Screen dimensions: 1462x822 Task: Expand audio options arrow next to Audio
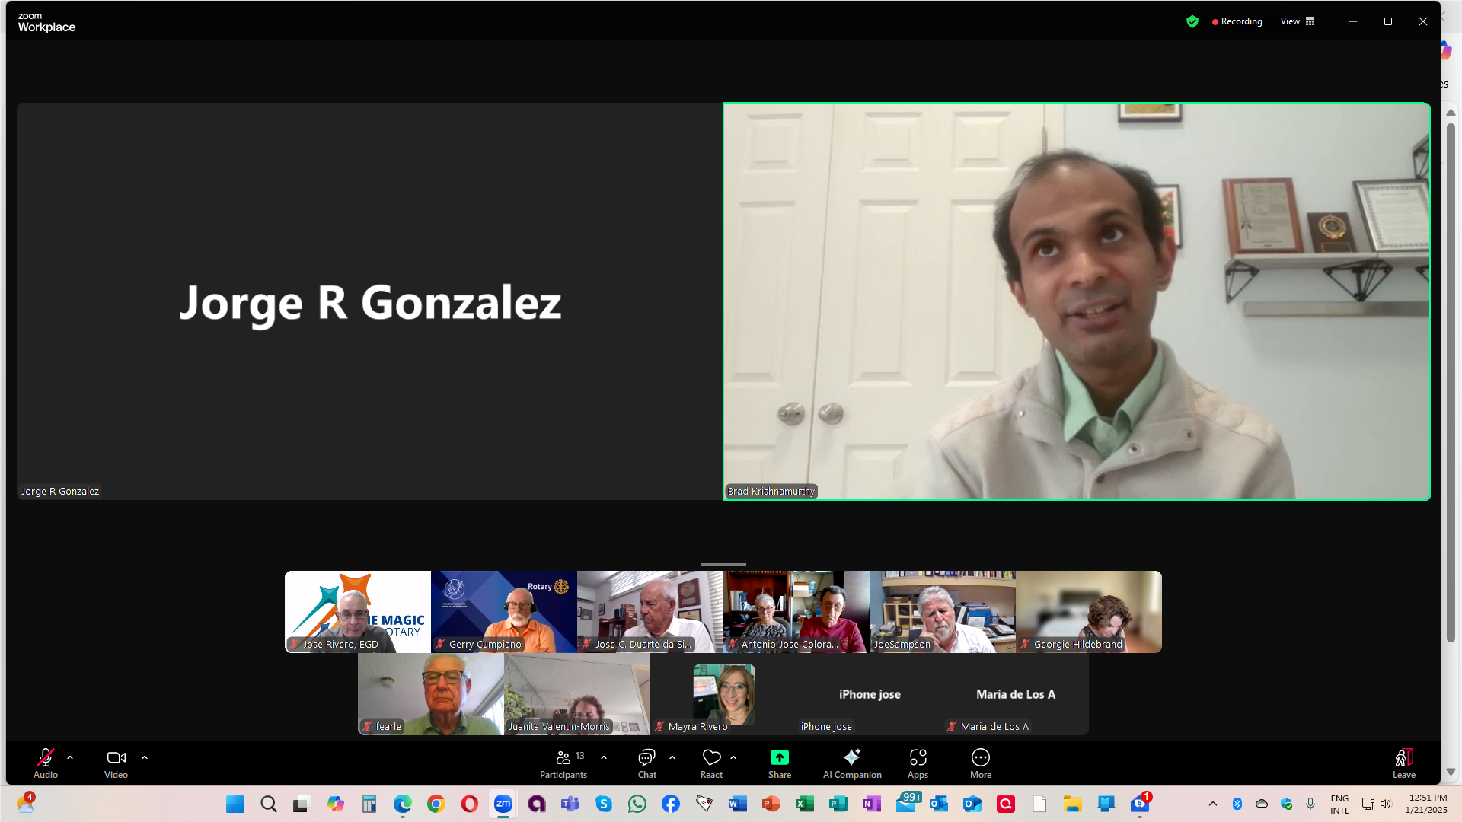pyautogui.click(x=70, y=757)
